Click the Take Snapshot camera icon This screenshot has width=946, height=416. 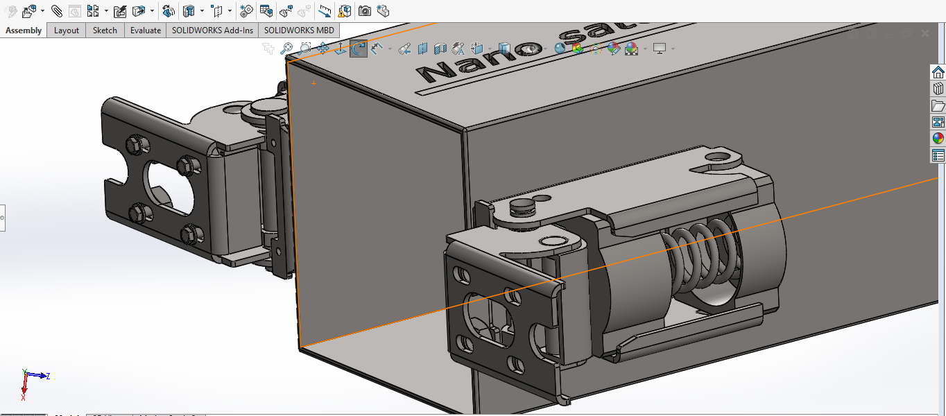pyautogui.click(x=365, y=11)
